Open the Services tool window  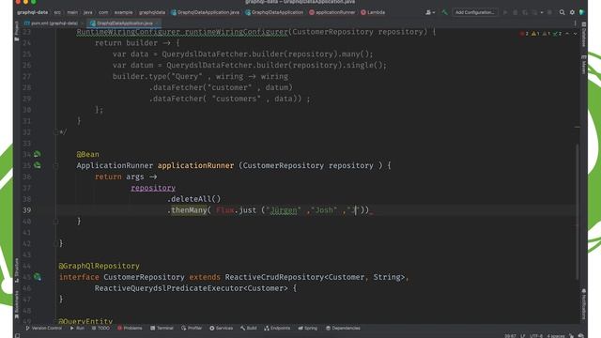pyautogui.click(x=222, y=328)
